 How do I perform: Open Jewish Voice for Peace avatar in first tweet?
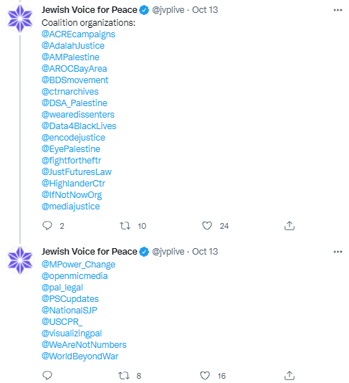[20, 19]
